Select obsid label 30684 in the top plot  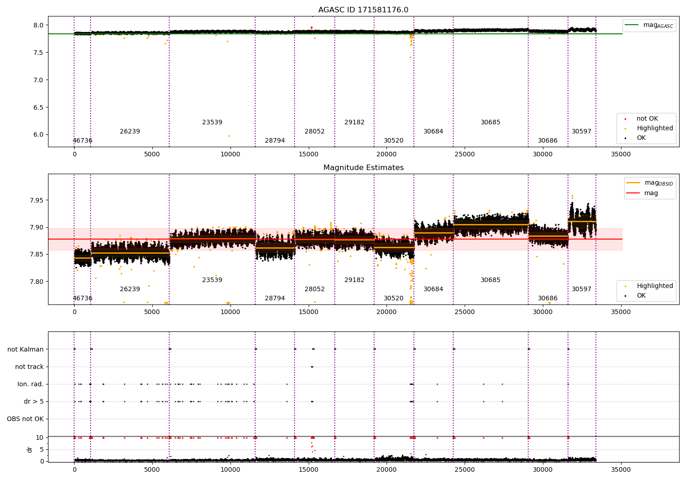434,132
